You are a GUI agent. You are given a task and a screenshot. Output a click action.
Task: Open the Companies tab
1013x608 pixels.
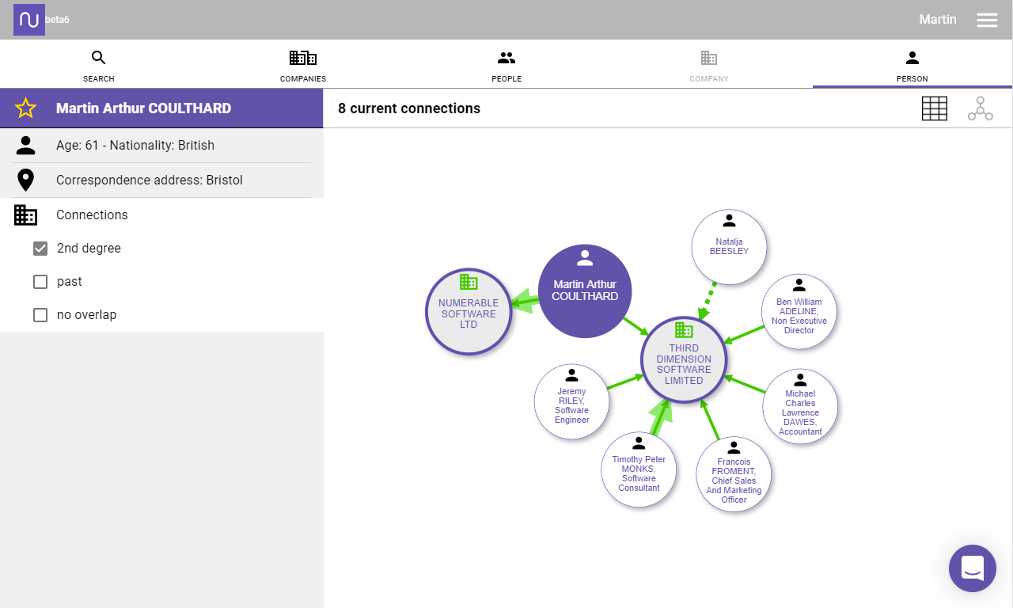(x=303, y=65)
